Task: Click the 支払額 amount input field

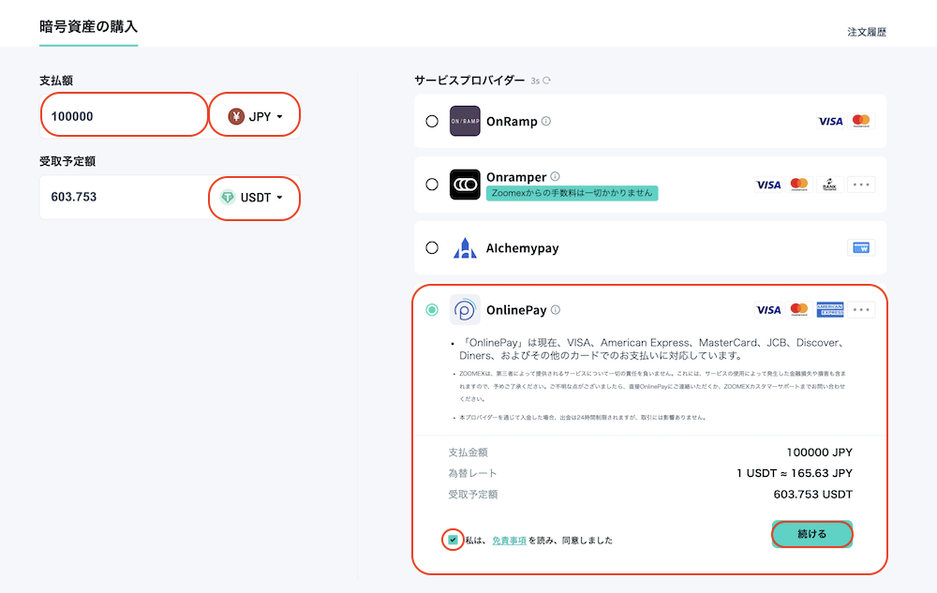Action: click(x=124, y=116)
